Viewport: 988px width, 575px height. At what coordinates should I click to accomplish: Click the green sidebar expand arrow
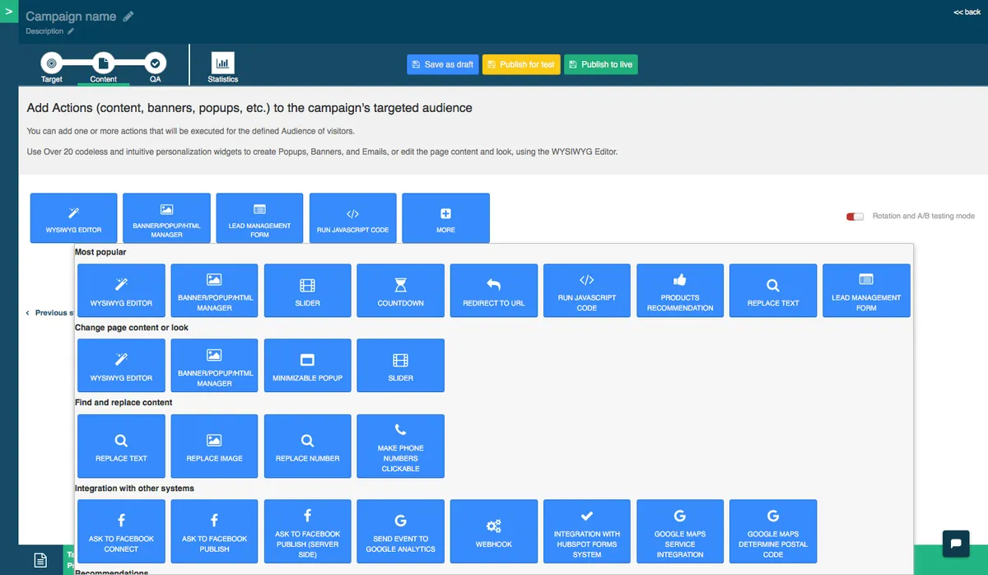(x=9, y=12)
